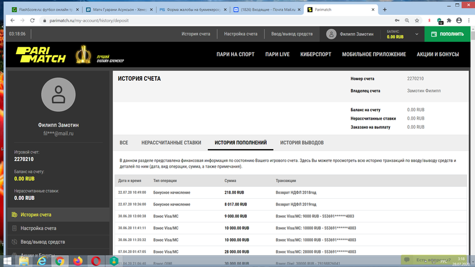Viewport: 475px width, 267px height.
Task: Open the Yandex extension icon
Action: click(429, 20)
